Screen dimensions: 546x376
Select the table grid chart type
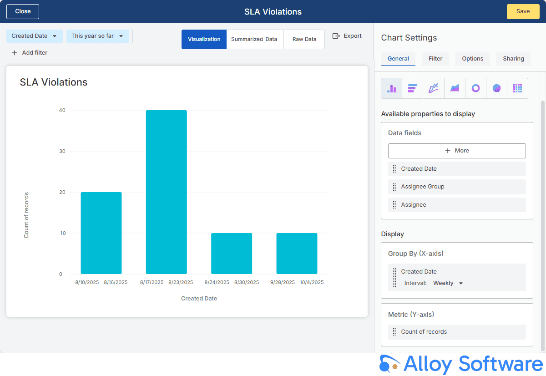[x=517, y=88]
